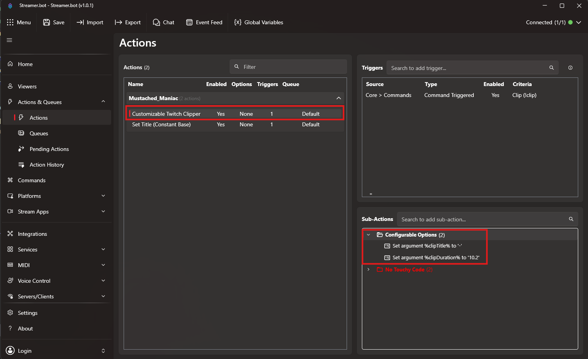This screenshot has height=359, width=588.
Task: Open the Menu in the top toolbar
Action: click(19, 22)
